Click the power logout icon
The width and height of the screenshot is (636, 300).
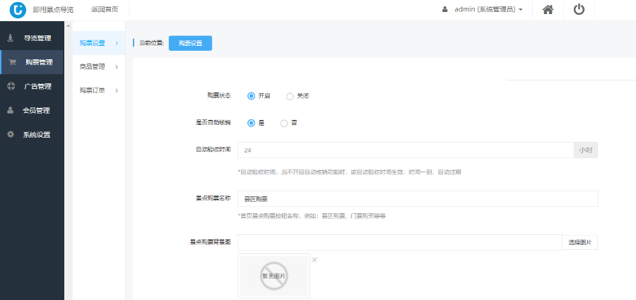(579, 10)
